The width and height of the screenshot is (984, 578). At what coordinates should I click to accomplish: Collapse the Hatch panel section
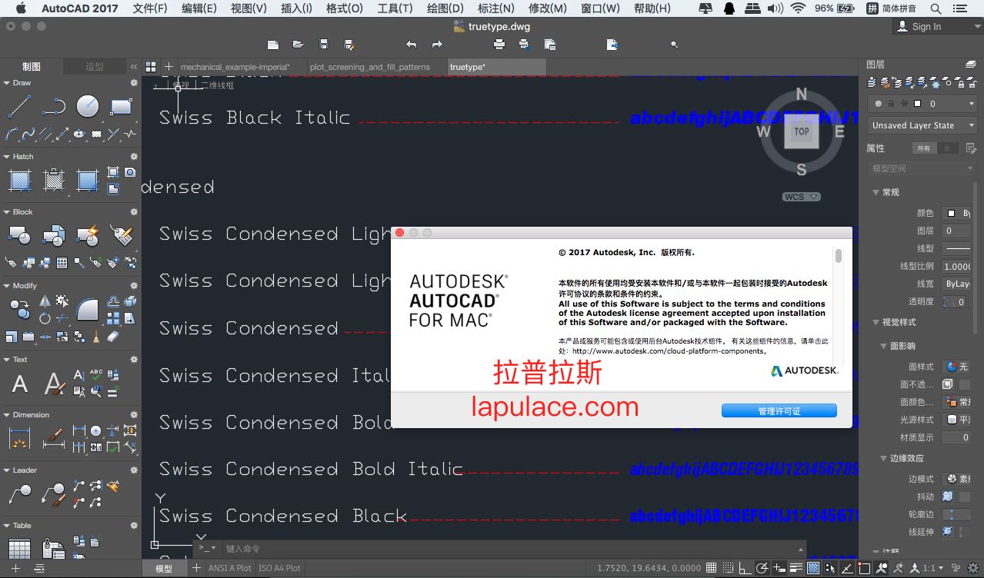tap(6, 157)
